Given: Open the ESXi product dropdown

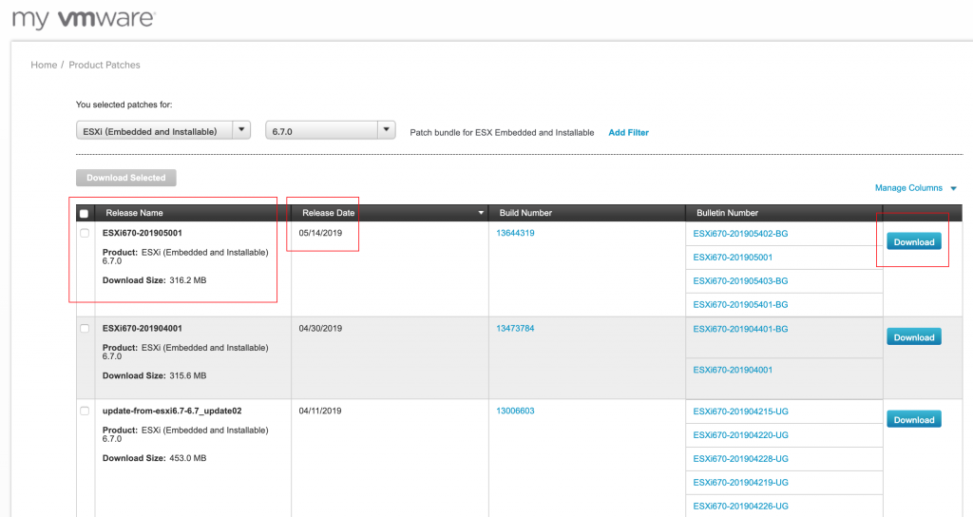Looking at the screenshot, I should pyautogui.click(x=162, y=130).
